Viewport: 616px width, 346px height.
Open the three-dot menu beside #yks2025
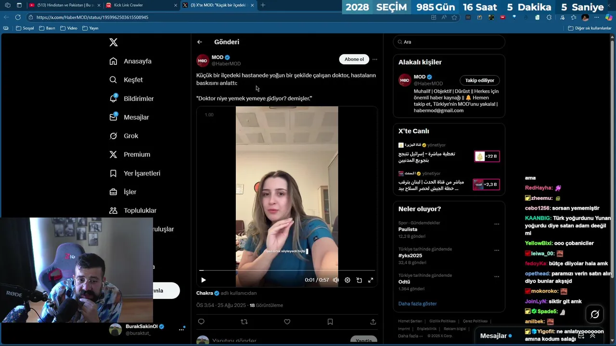pyautogui.click(x=497, y=250)
